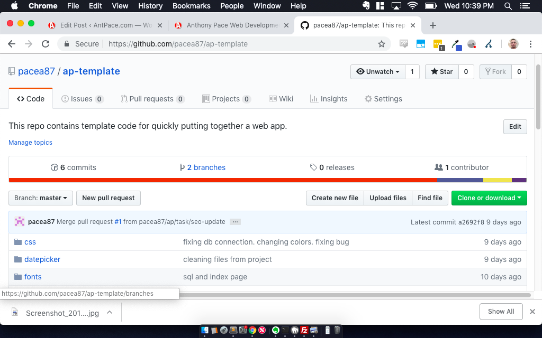Open the blue window-resizer extension icon

pos(420,44)
